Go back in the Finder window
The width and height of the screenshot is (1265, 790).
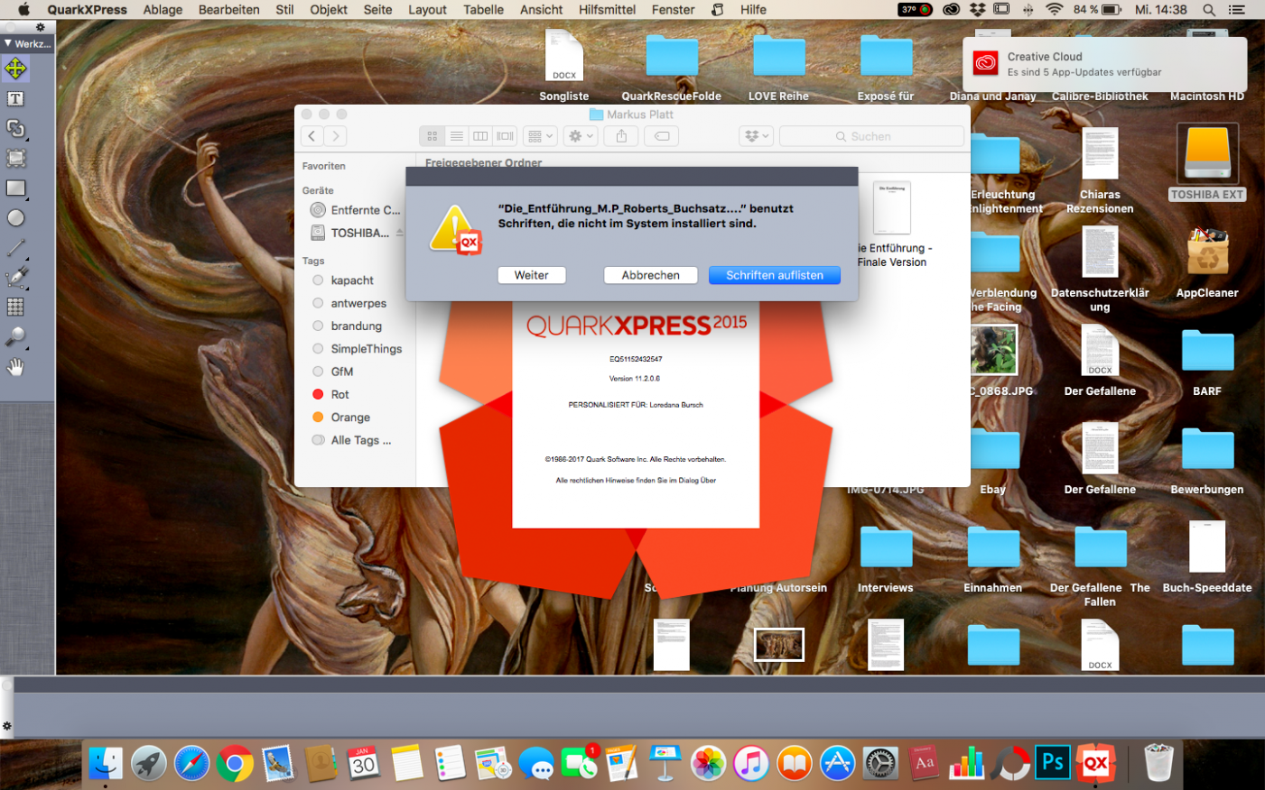coord(312,136)
